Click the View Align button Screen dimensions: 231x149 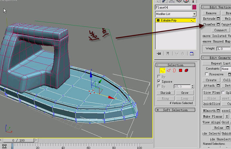click(211, 122)
